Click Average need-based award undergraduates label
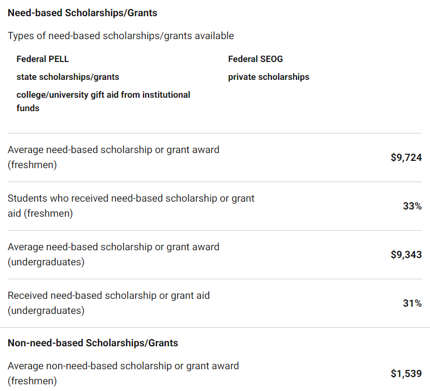 click(x=113, y=247)
